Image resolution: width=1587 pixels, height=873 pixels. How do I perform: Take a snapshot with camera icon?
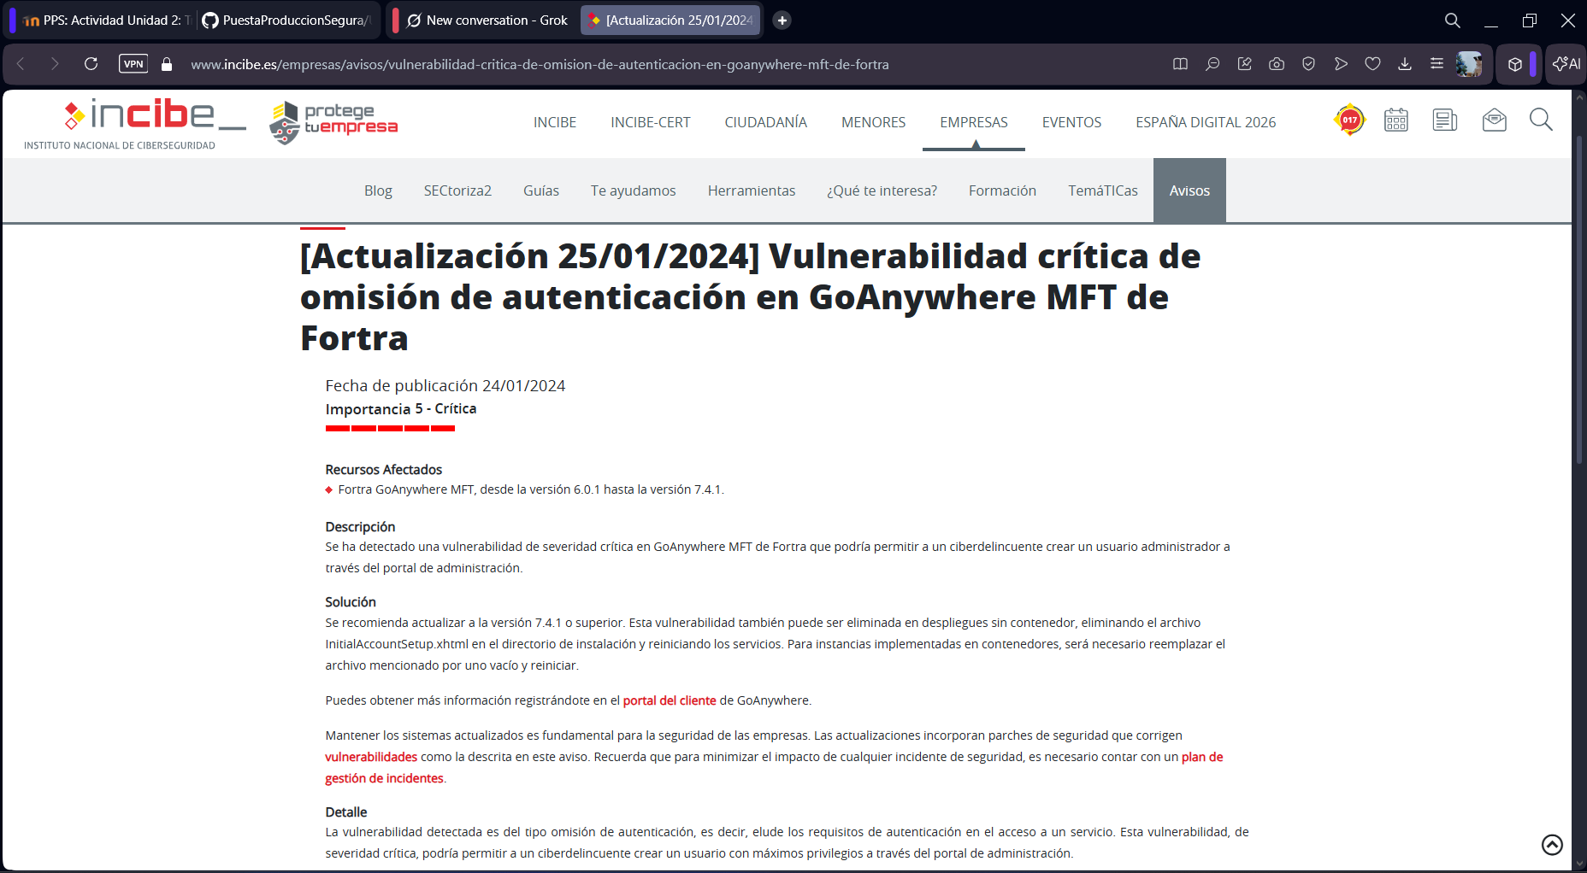[1277, 64]
